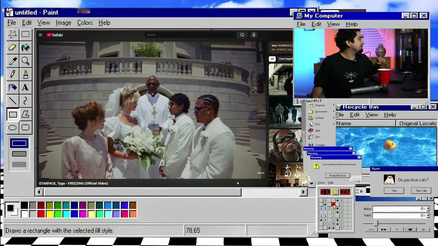Click the Yes button in Purrr dialog
This screenshot has height=246, width=438.
[394, 191]
